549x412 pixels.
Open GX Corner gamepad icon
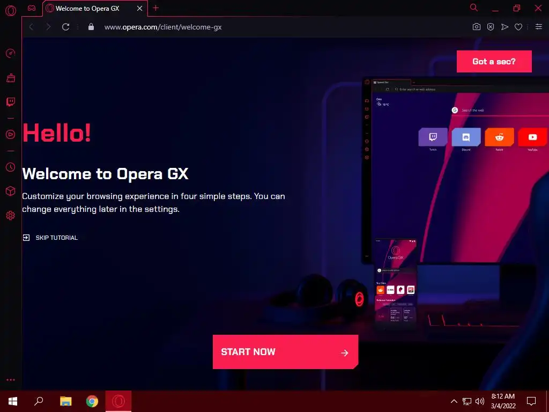pos(32,8)
